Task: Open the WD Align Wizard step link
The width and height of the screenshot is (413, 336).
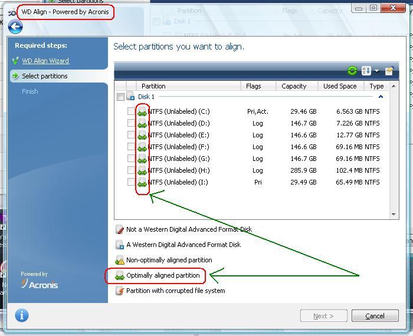Action: 45,61
